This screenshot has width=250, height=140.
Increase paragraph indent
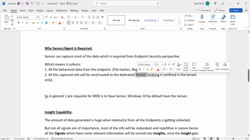93,17
